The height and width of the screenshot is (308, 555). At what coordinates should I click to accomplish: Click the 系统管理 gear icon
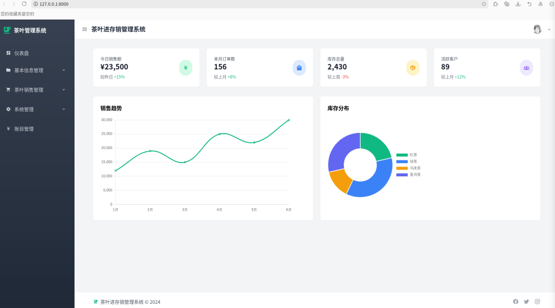point(8,109)
